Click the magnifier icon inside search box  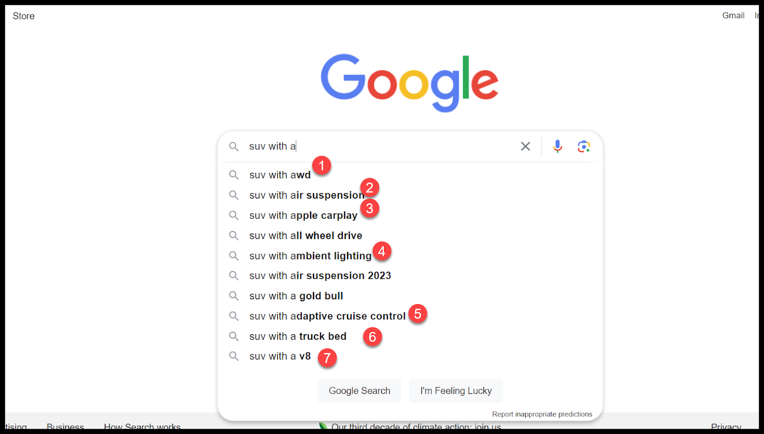(233, 147)
